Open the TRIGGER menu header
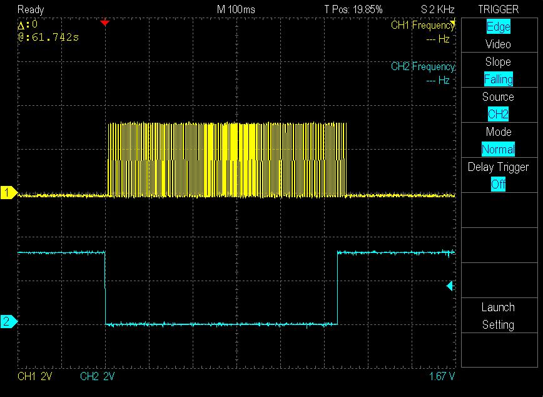543x397 pixels. [498, 9]
